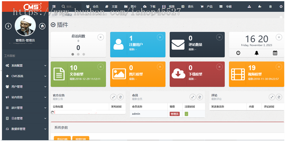The image size is (285, 141).
Task: Click the film icon on 视频模型 card
Action: [238, 74]
